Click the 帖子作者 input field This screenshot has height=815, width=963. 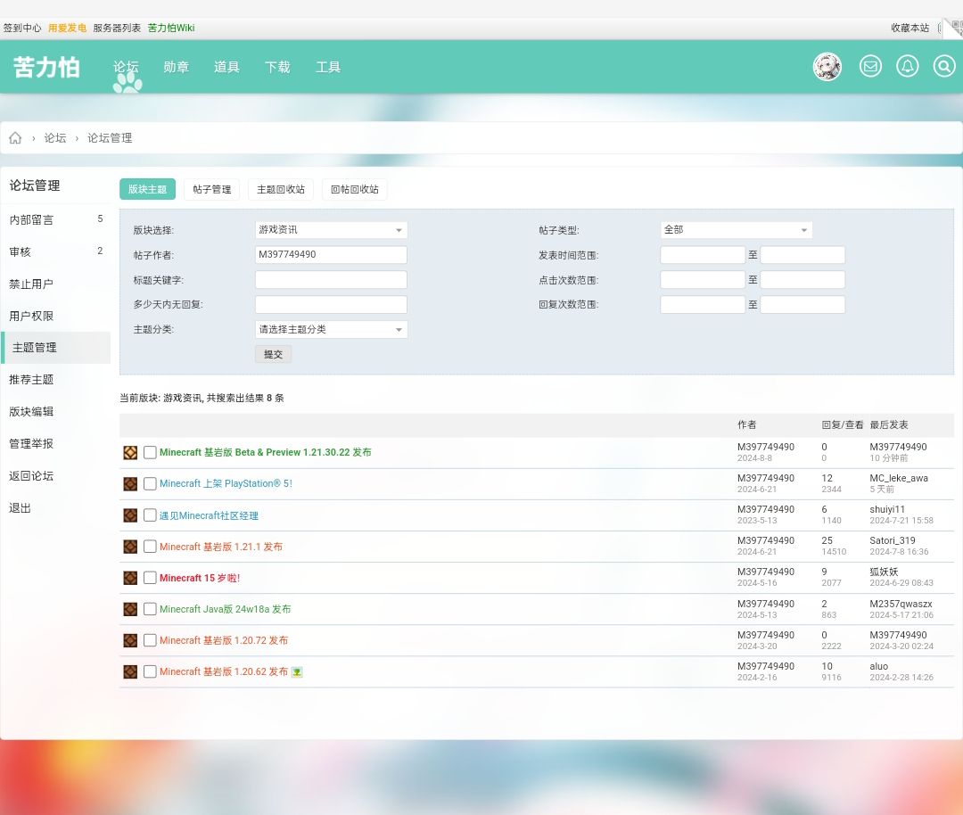coord(331,255)
